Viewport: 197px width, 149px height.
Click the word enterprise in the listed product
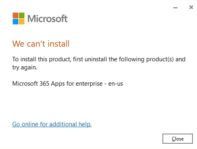click(89, 84)
